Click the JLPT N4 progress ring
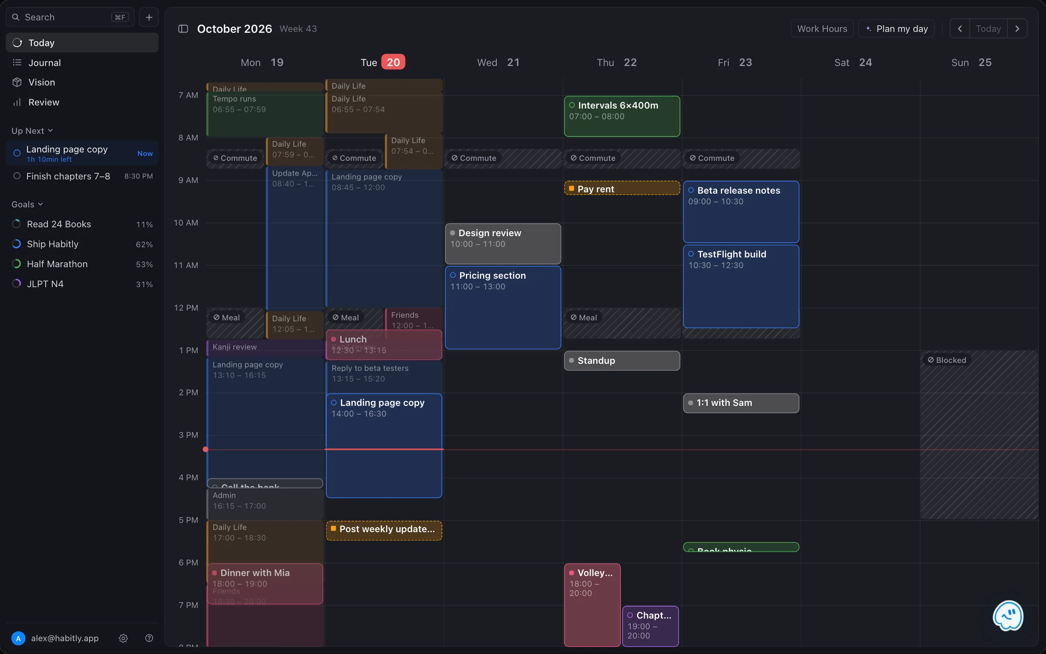The height and width of the screenshot is (654, 1046). (16, 284)
